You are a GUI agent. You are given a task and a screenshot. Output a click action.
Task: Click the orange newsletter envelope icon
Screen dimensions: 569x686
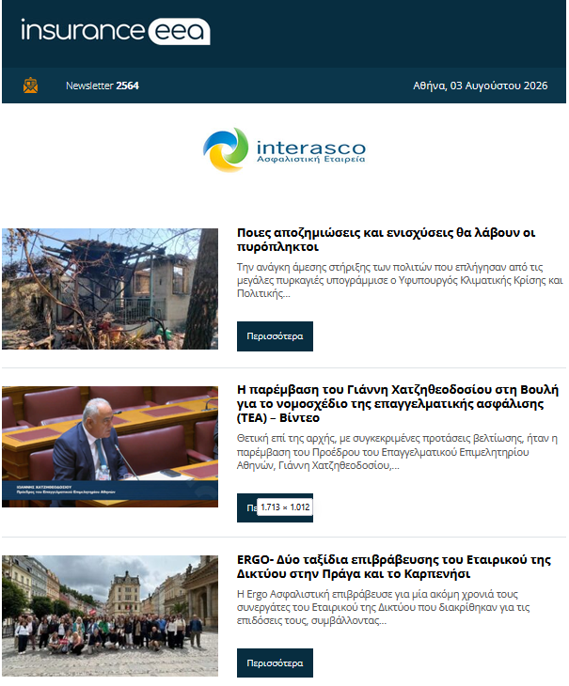[x=31, y=86]
